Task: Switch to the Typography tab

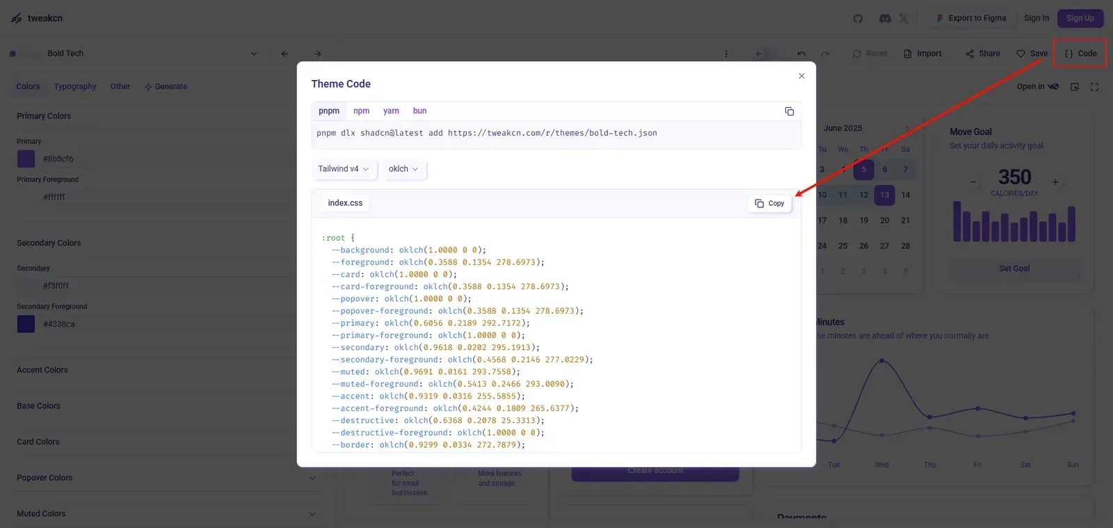Action: point(75,87)
